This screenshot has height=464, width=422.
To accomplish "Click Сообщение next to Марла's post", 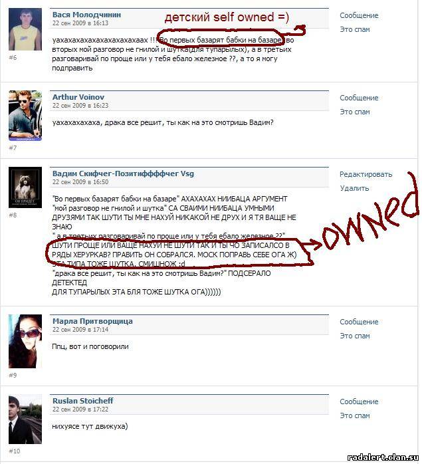I will coord(359,322).
